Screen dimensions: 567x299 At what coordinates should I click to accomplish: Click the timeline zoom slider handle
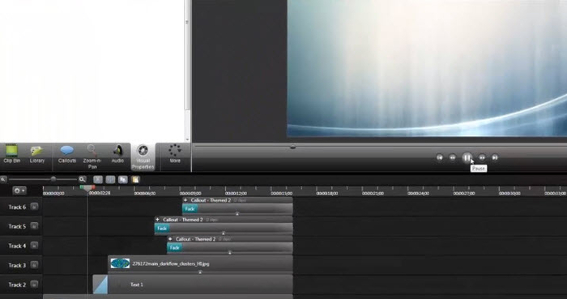(x=53, y=179)
